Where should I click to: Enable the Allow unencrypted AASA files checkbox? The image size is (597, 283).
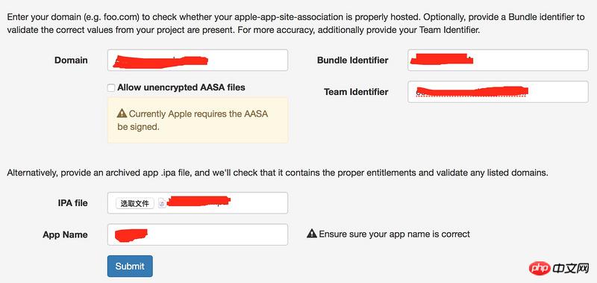click(110, 88)
